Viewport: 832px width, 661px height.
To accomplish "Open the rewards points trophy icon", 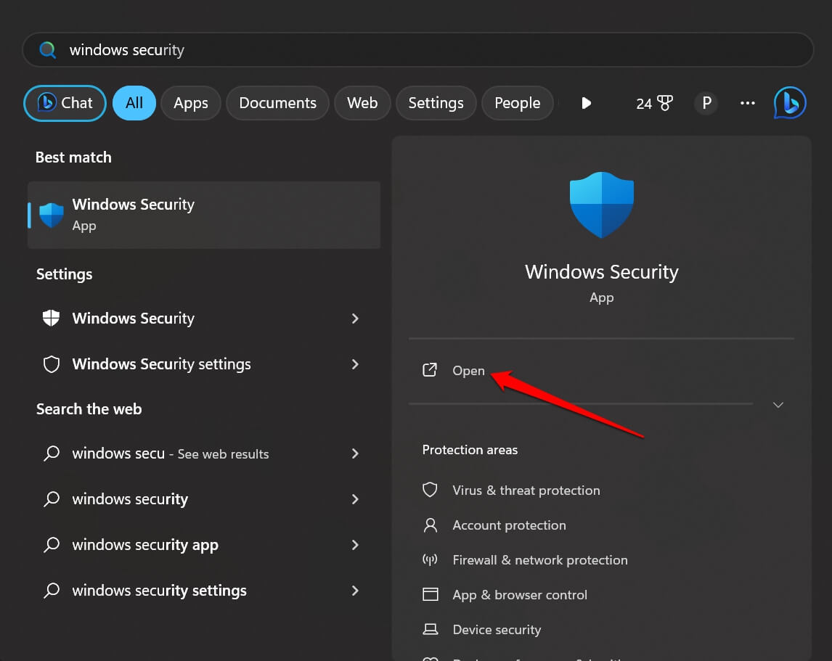I will [654, 103].
